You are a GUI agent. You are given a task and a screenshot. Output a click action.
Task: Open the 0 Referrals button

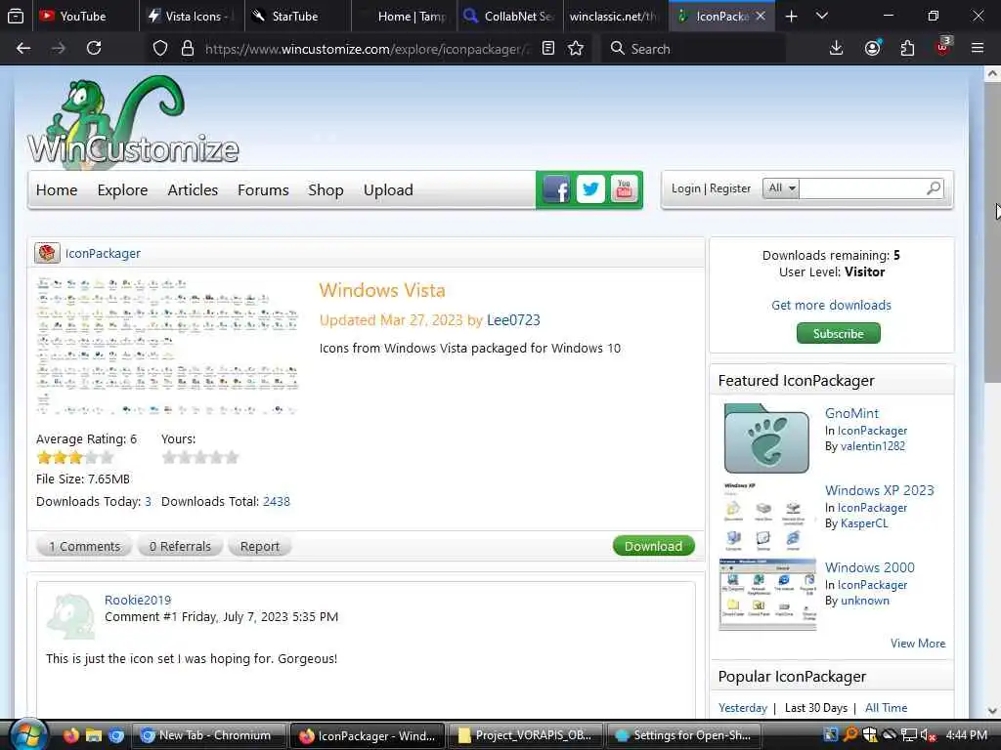tap(180, 547)
